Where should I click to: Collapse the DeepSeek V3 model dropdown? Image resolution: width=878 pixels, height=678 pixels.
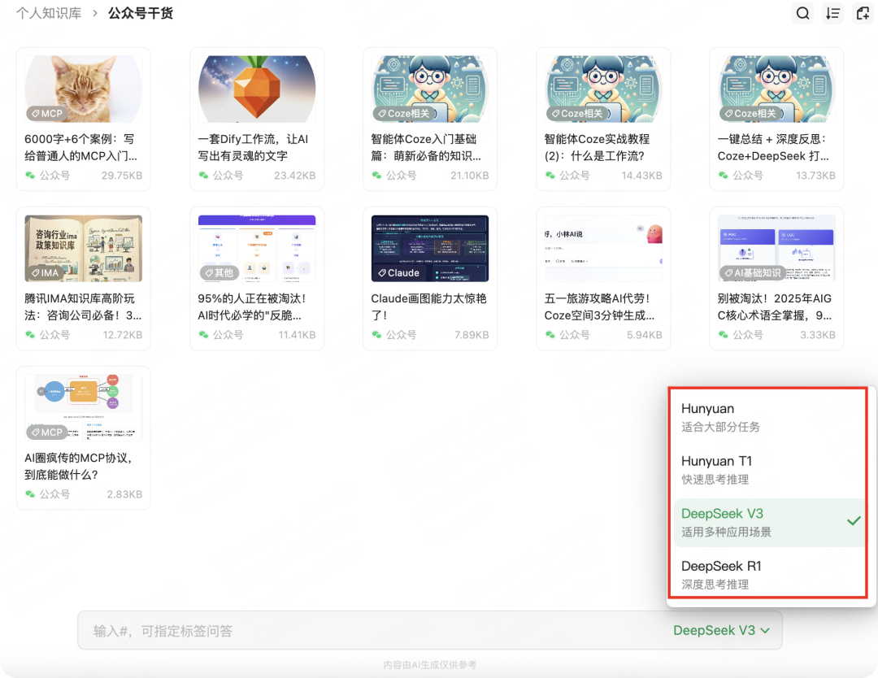coord(721,630)
